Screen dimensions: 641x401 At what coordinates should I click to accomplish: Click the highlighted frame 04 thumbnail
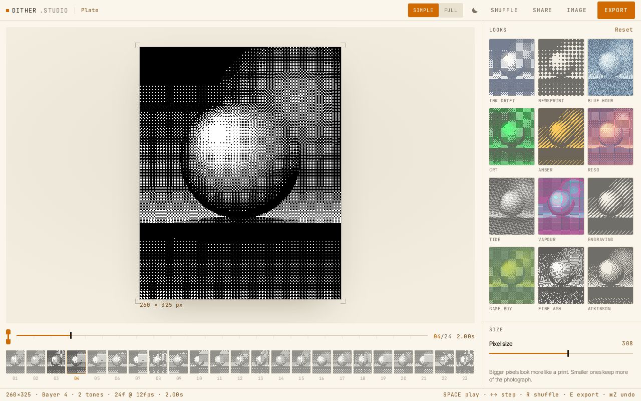click(x=77, y=362)
